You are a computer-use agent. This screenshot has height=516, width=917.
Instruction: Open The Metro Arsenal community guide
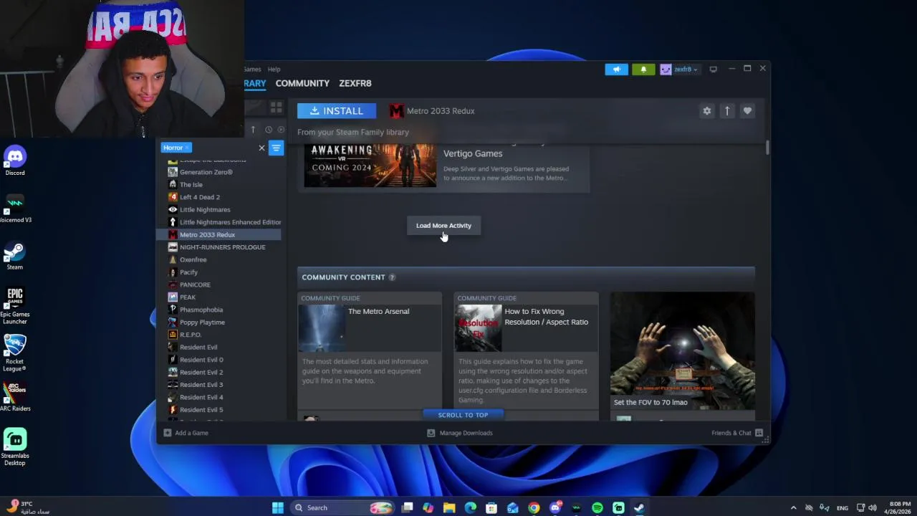370,350
